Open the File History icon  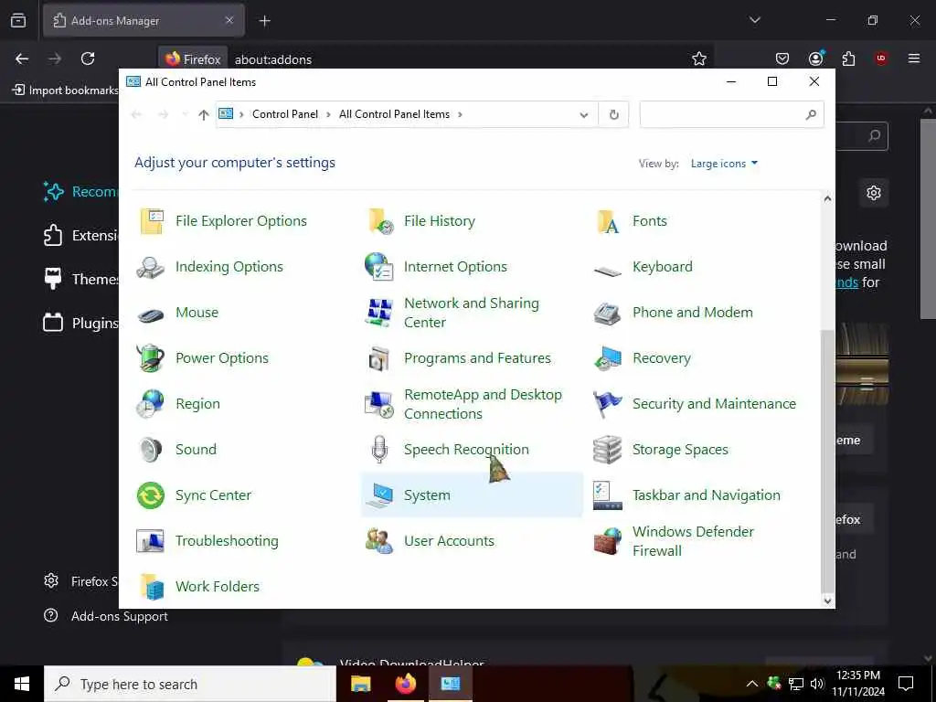coord(380,221)
